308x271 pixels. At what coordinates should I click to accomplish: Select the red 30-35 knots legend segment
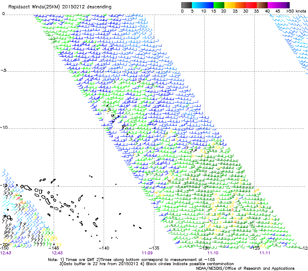click(x=251, y=5)
